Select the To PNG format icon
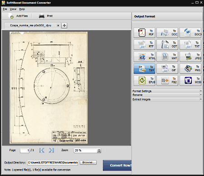 [x=190, y=69]
